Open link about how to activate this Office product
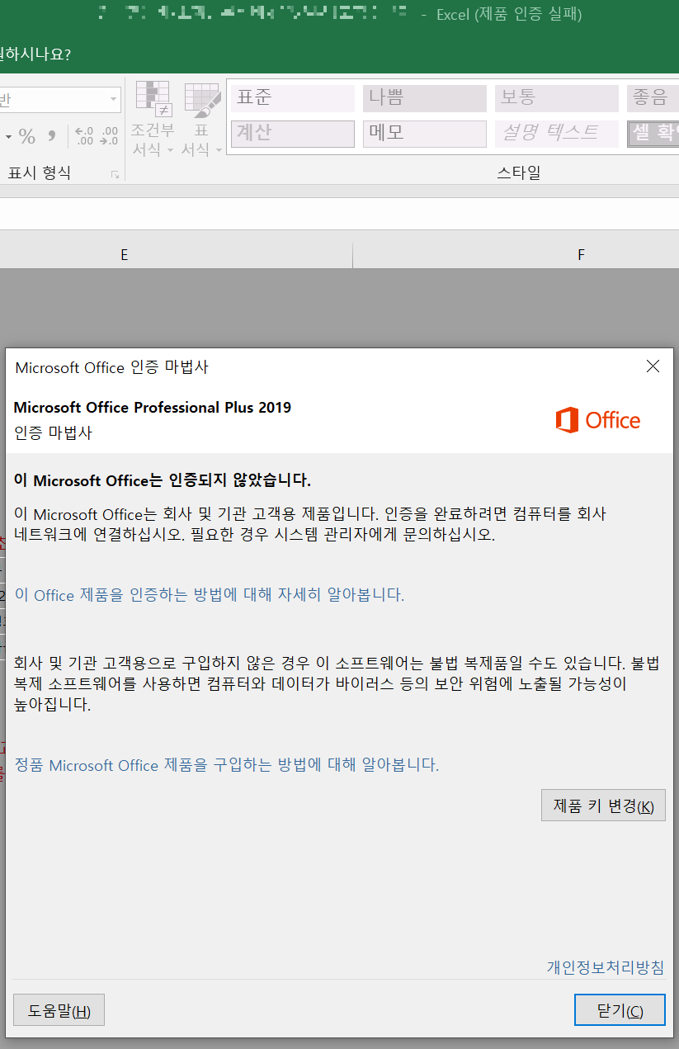This screenshot has height=1049, width=679. tap(210, 594)
